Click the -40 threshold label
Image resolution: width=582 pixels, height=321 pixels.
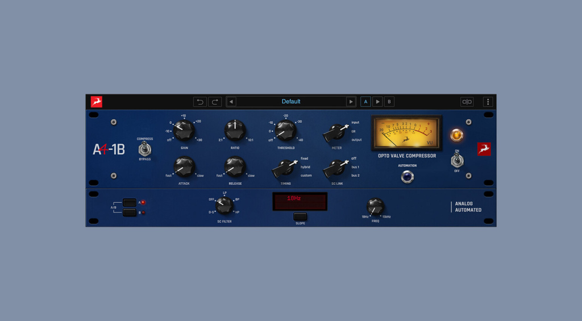[x=300, y=140]
